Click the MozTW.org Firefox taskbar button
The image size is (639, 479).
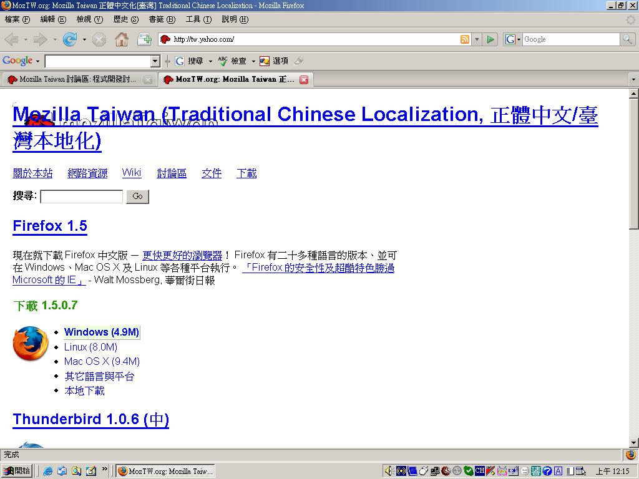tap(165, 472)
